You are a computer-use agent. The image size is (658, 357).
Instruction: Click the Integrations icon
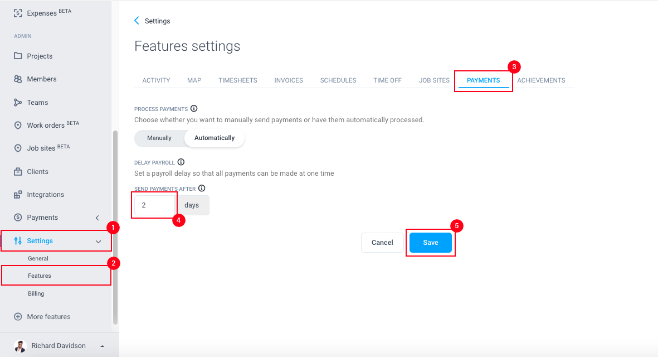click(x=18, y=195)
